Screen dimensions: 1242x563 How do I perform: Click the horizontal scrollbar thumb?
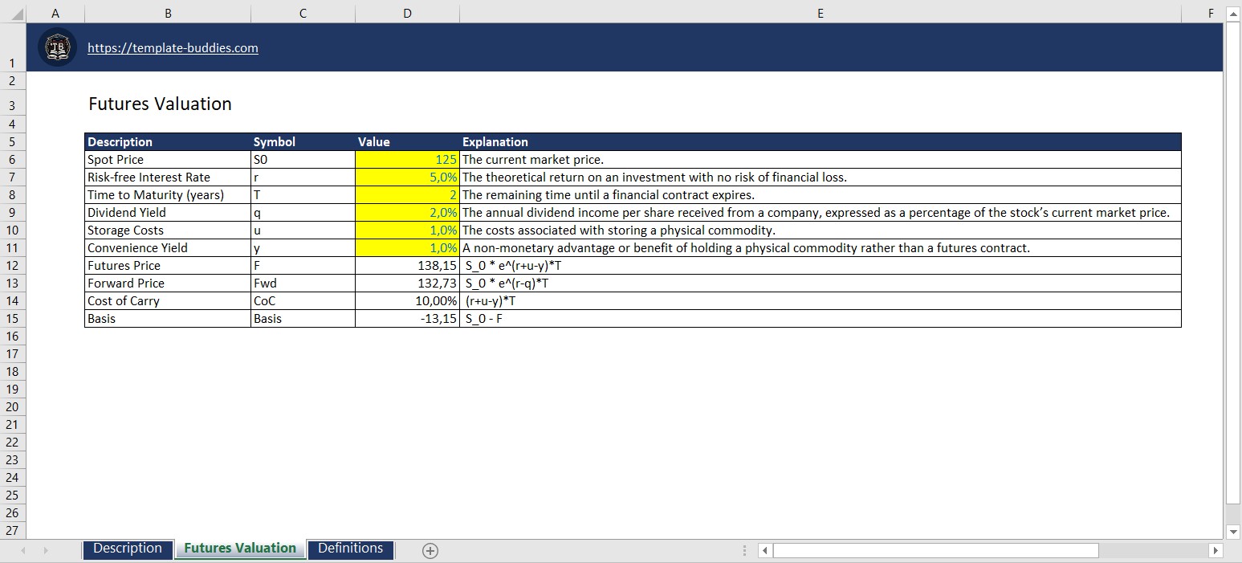tap(935, 551)
